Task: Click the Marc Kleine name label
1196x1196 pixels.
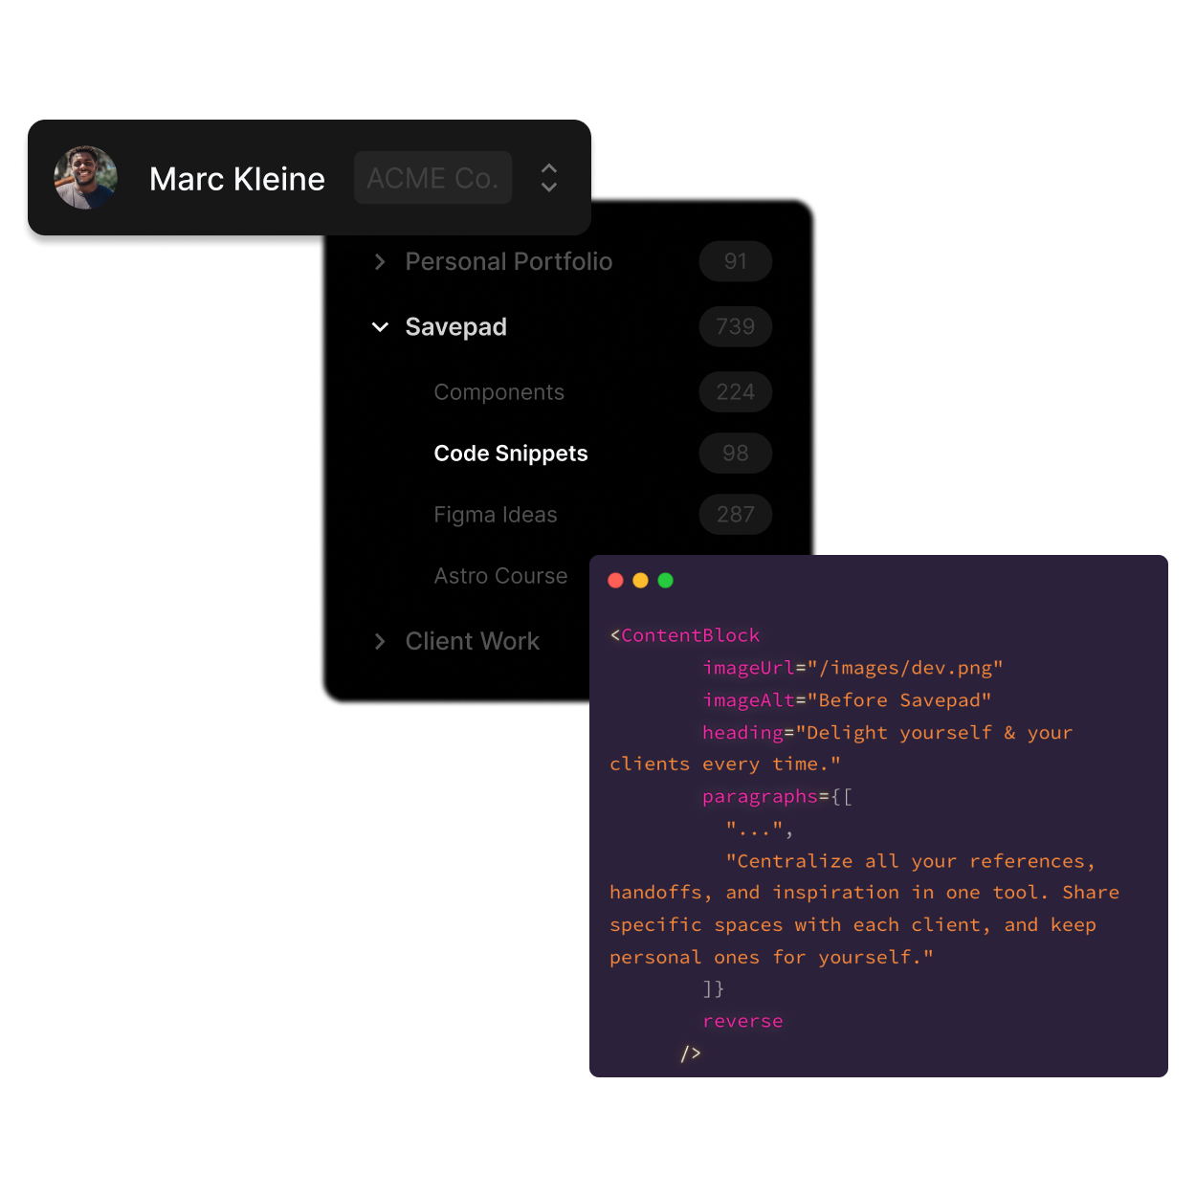Action: [x=236, y=179]
